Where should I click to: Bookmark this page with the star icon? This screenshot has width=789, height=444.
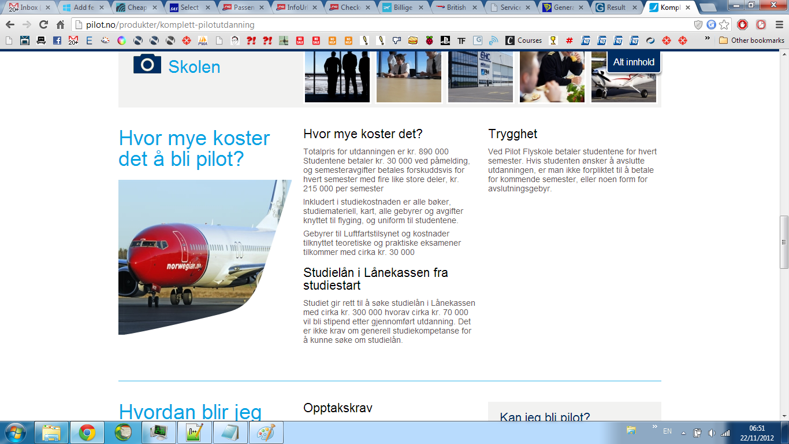click(724, 25)
